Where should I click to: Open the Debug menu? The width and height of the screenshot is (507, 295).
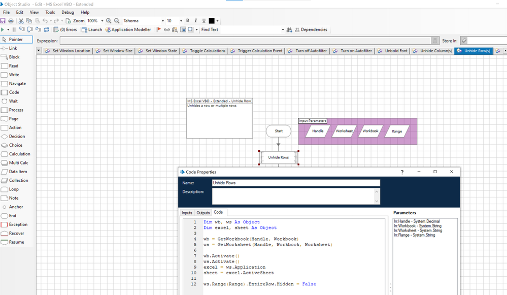click(x=67, y=12)
